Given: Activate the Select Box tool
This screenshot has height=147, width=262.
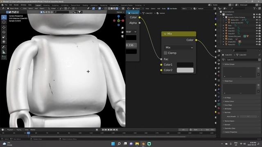Looking at the screenshot, I should tap(4, 17).
